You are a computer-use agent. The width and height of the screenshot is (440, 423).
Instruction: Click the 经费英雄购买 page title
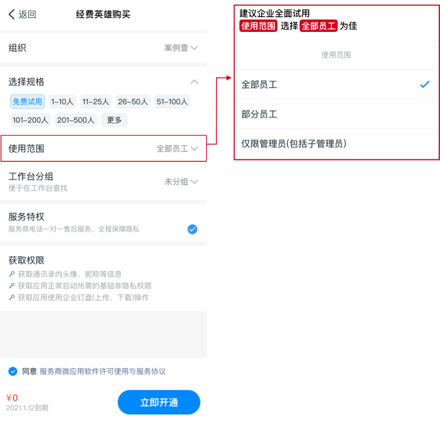coord(103,14)
